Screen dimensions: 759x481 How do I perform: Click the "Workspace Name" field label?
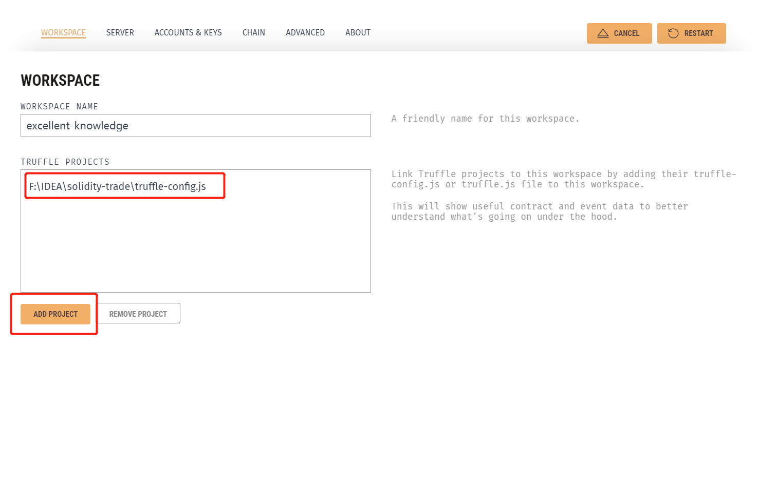point(59,106)
